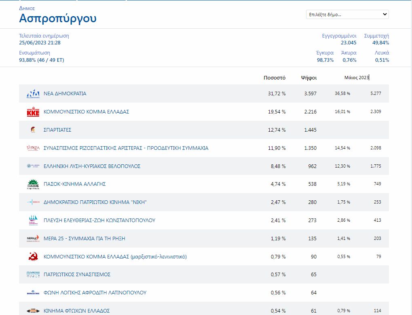Click the ΜέΡΑ25 party logo
The image size is (412, 315).
point(33,238)
